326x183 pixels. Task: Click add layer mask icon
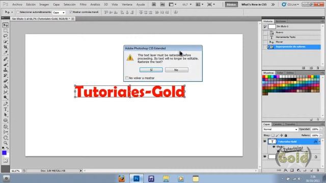pos(292,170)
